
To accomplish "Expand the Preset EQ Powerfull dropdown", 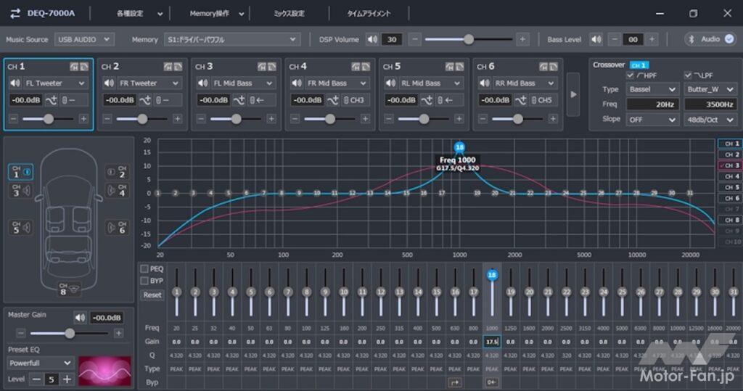I will [41, 362].
